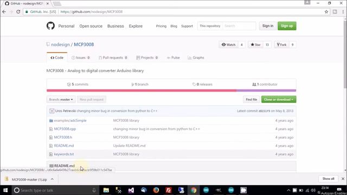The height and width of the screenshot is (195, 347).
Task: Bookmark this page with the star icon
Action: pos(326,12)
